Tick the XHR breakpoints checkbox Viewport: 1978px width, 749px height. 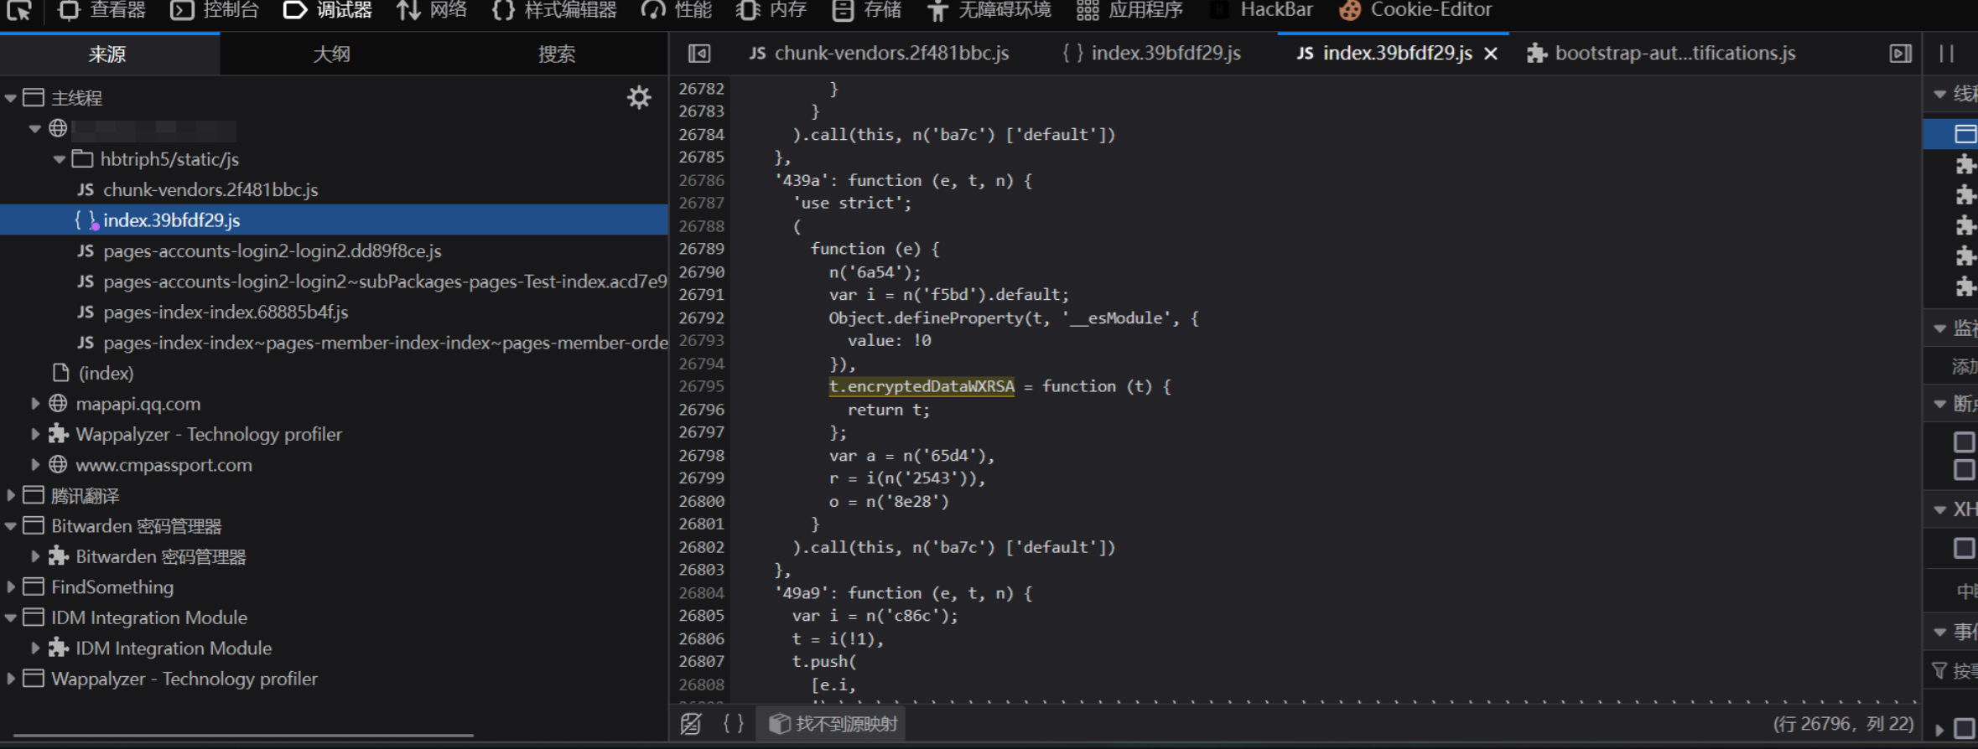(x=1964, y=549)
